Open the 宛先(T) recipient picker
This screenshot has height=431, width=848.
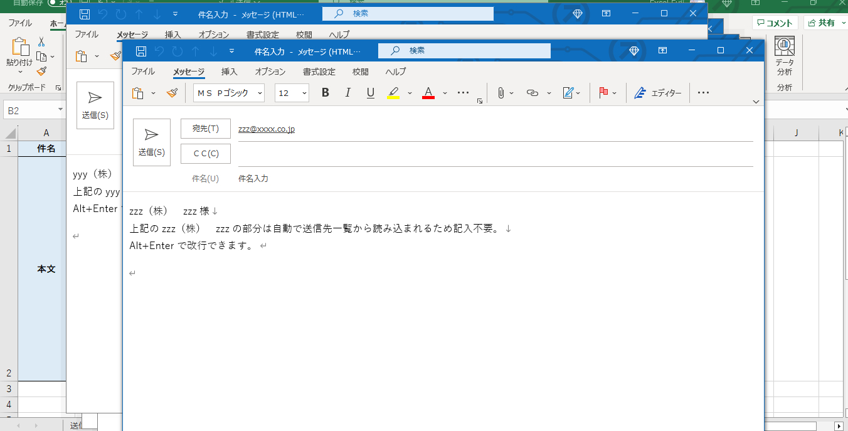click(206, 129)
